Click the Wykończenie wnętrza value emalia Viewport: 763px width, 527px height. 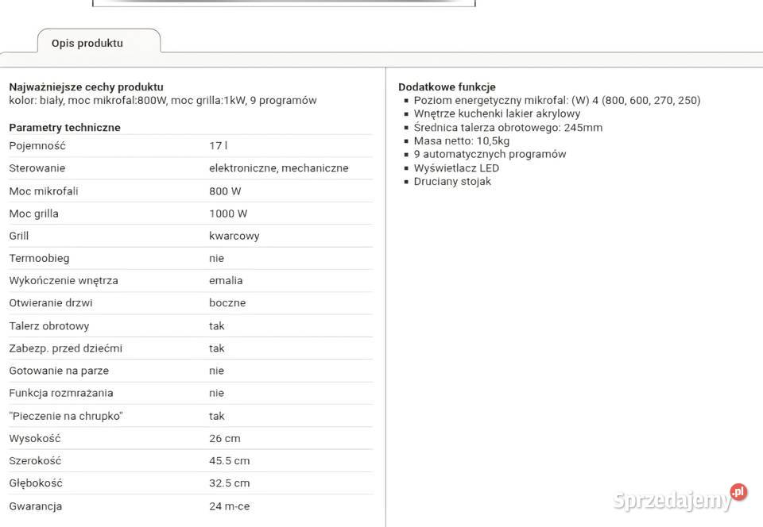click(226, 280)
